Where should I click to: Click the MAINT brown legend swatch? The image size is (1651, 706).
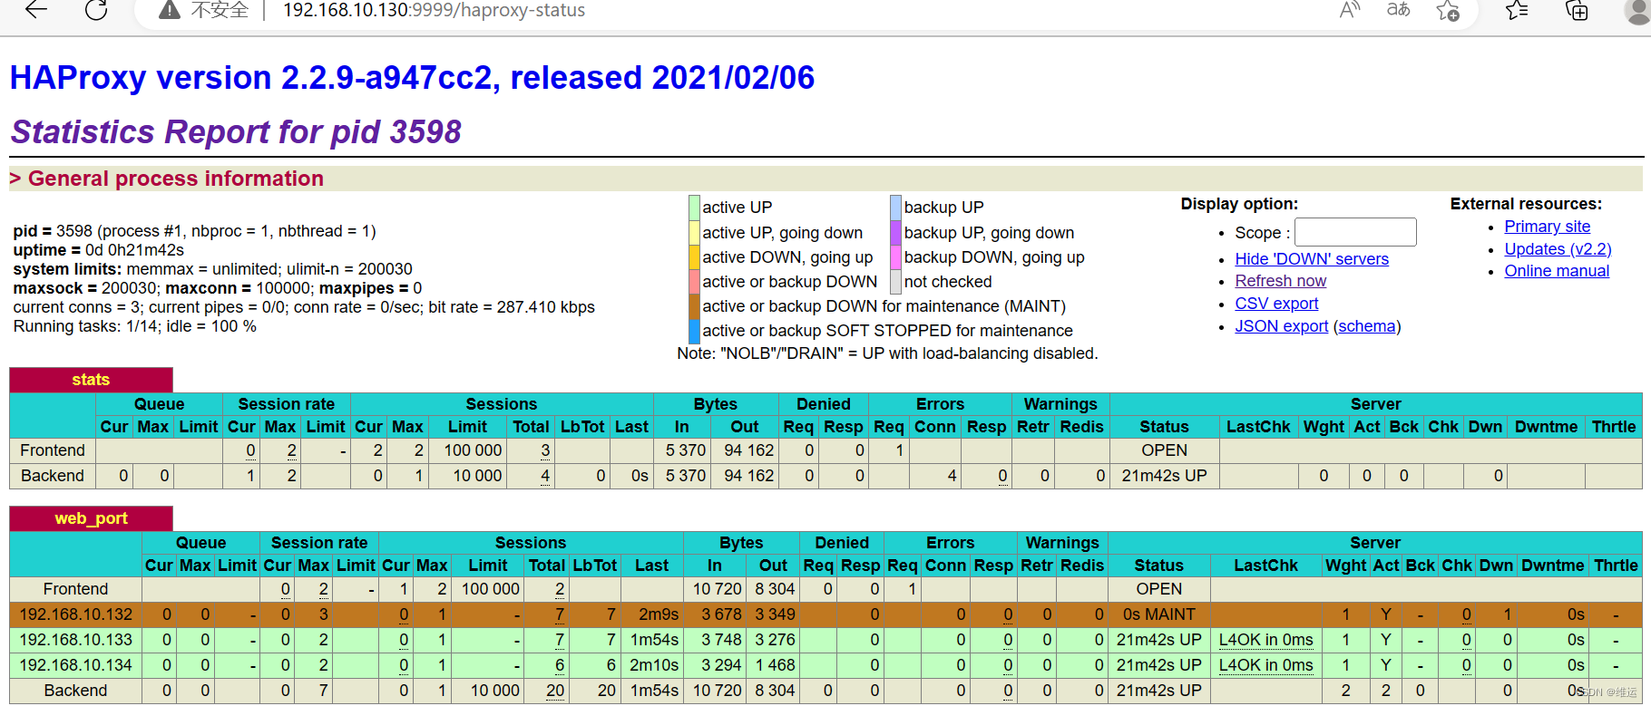click(694, 306)
